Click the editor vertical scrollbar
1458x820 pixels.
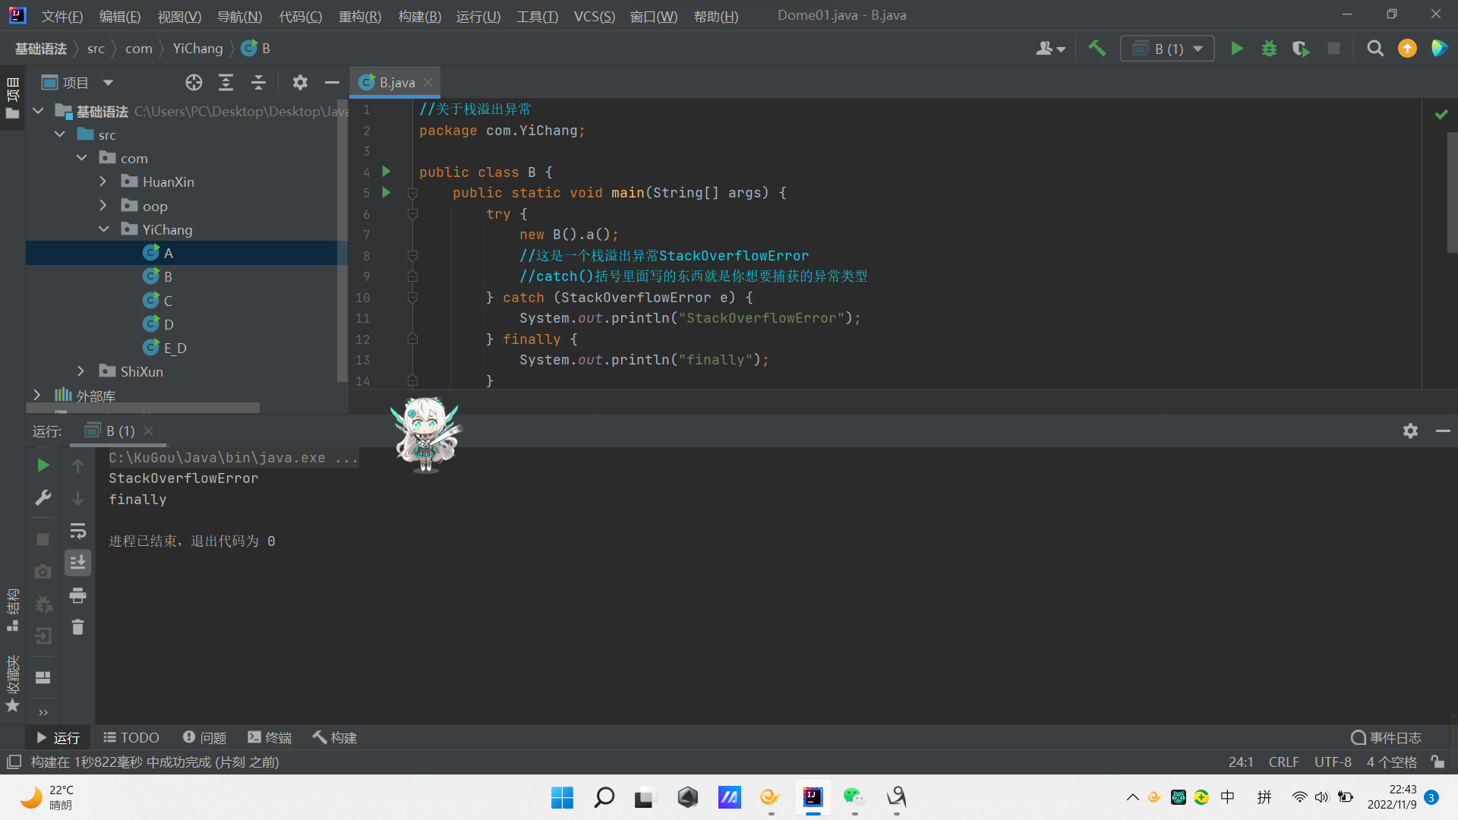point(1451,194)
